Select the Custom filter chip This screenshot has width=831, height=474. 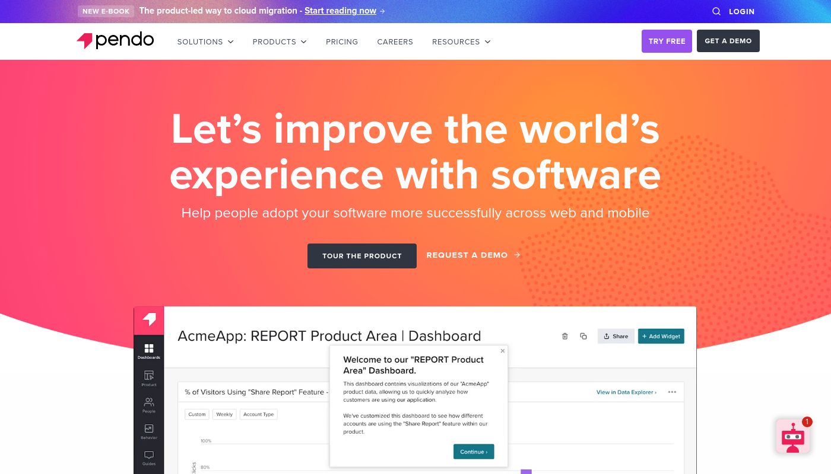(197, 414)
